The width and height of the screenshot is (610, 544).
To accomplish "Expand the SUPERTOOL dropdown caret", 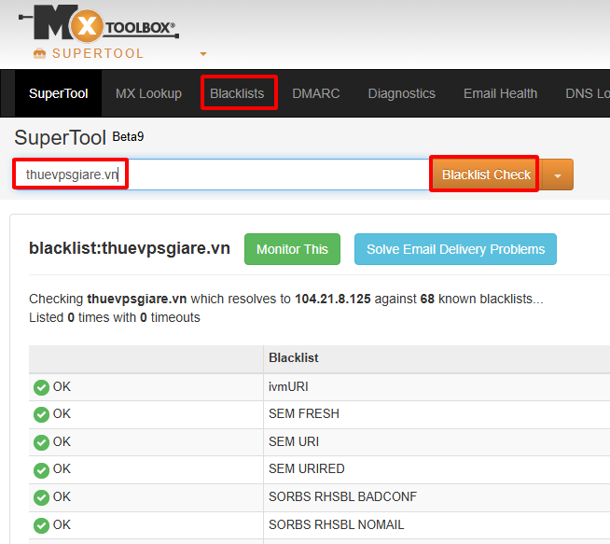I will tap(203, 54).
